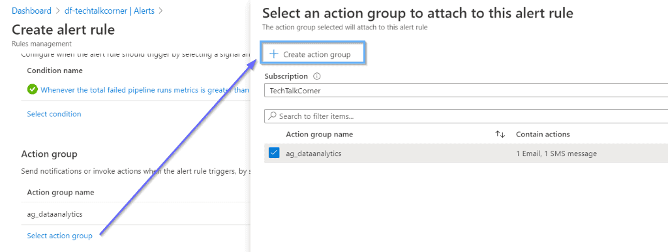
Task: Sort by Action group name arrows
Action: [500, 134]
